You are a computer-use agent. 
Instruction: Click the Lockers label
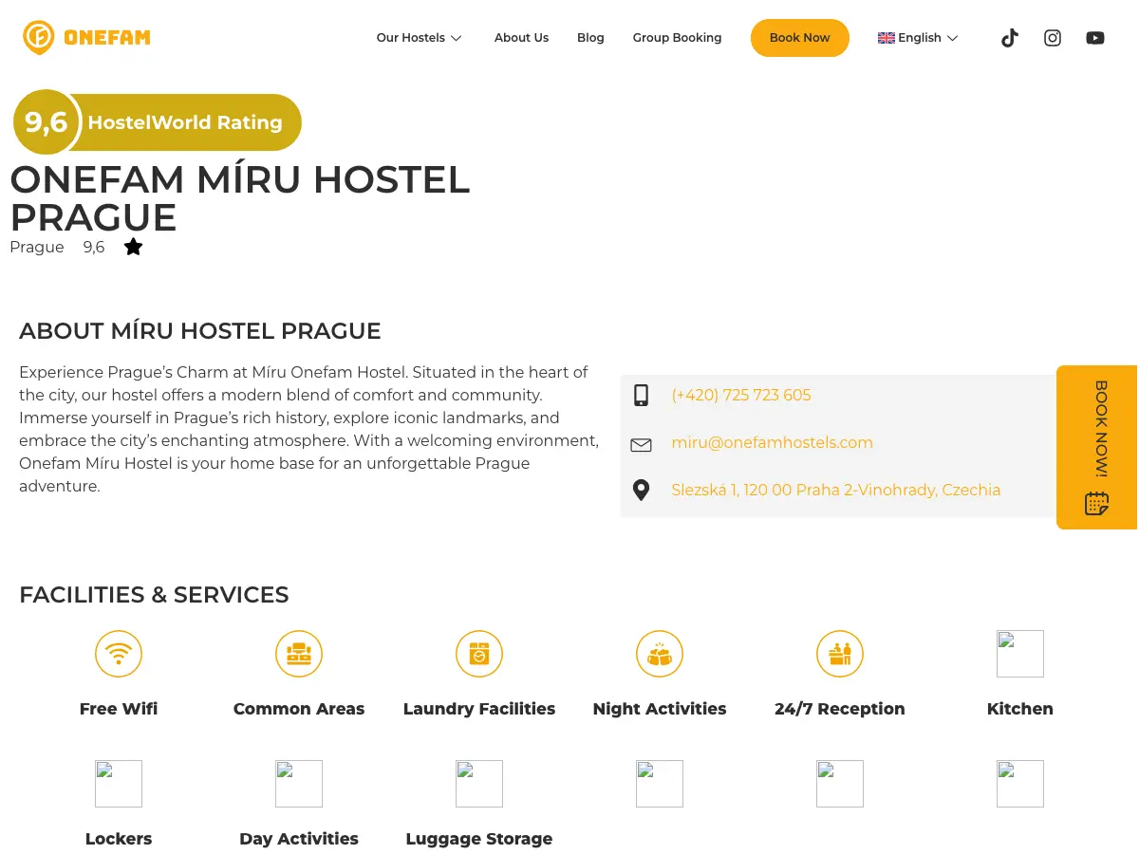[119, 839]
